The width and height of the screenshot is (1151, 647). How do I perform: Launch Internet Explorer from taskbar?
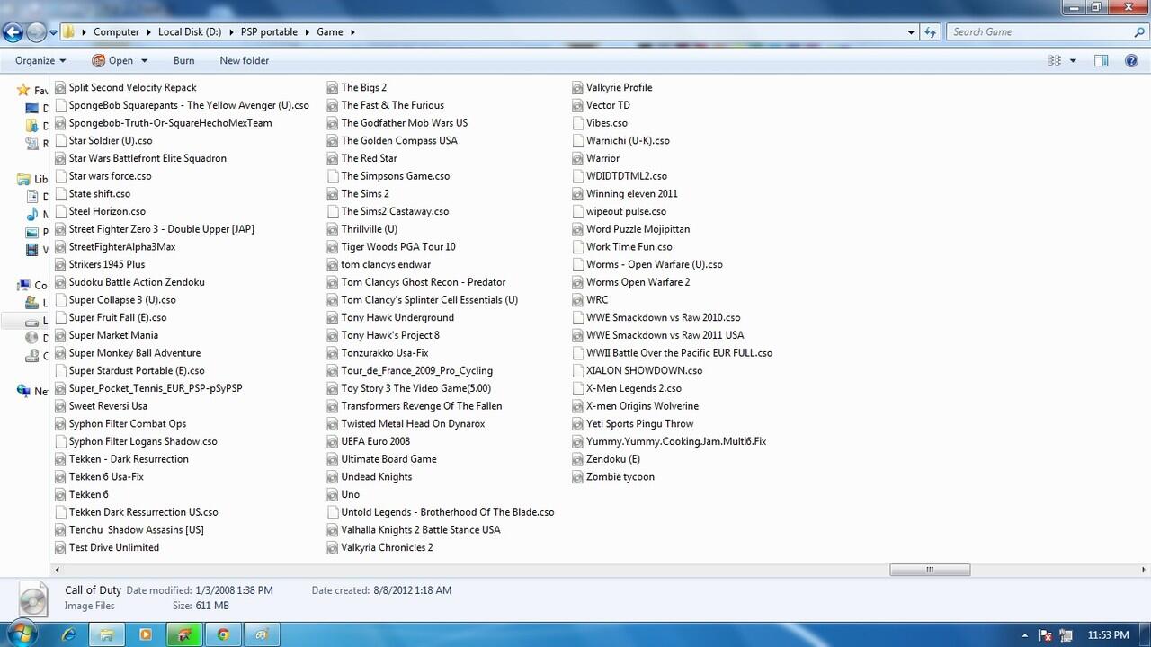click(x=68, y=634)
